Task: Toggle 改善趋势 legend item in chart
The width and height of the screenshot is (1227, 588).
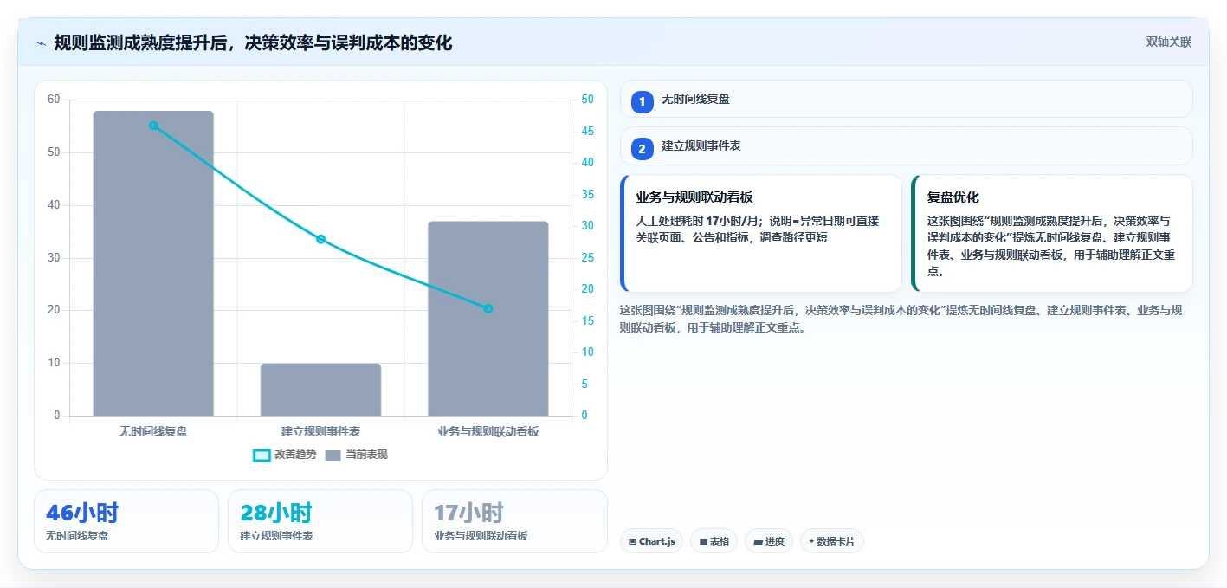Action: [x=284, y=455]
